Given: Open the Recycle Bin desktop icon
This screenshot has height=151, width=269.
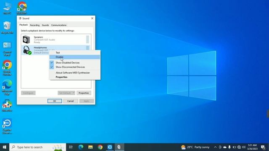Looking at the screenshot, I should (7, 28).
